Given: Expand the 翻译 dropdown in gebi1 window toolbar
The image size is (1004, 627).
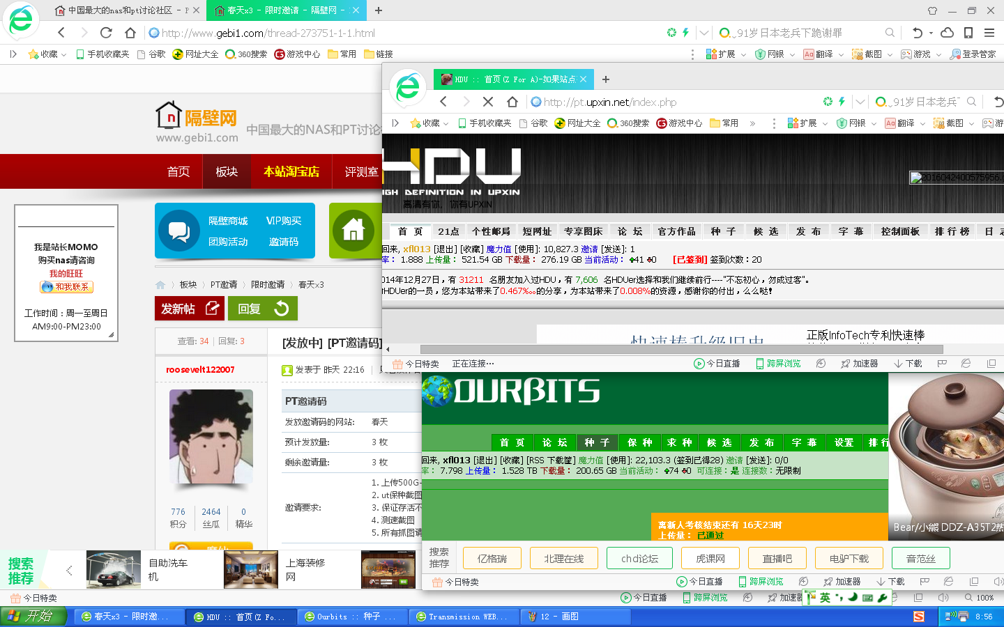Looking at the screenshot, I should click(841, 54).
